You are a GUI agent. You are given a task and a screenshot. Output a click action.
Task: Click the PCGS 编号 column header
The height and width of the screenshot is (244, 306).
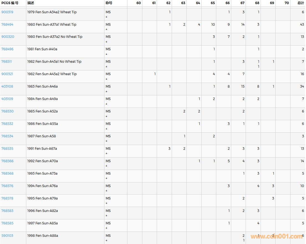tap(10, 3)
